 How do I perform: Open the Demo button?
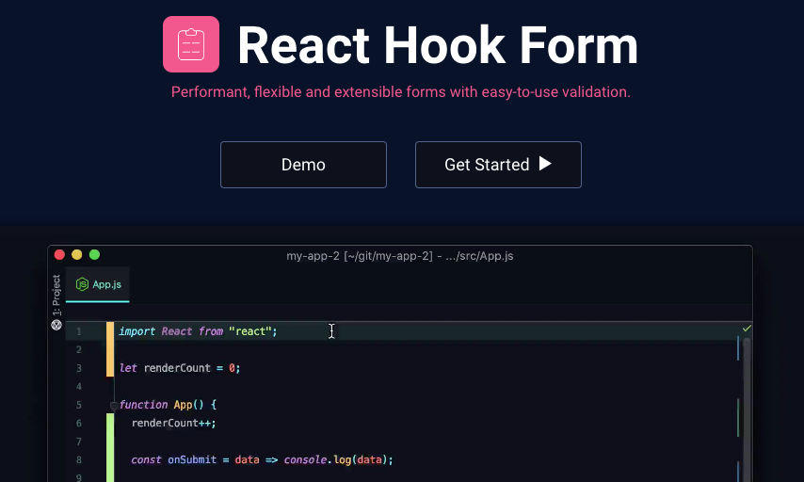(x=303, y=165)
